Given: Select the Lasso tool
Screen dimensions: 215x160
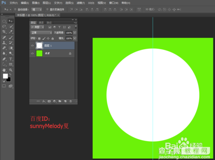Looking at the screenshot, I should (x=4, y=27).
